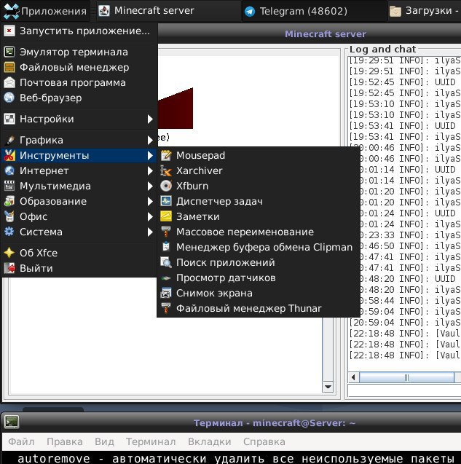Open Mousepad text editor icon

click(x=166, y=155)
